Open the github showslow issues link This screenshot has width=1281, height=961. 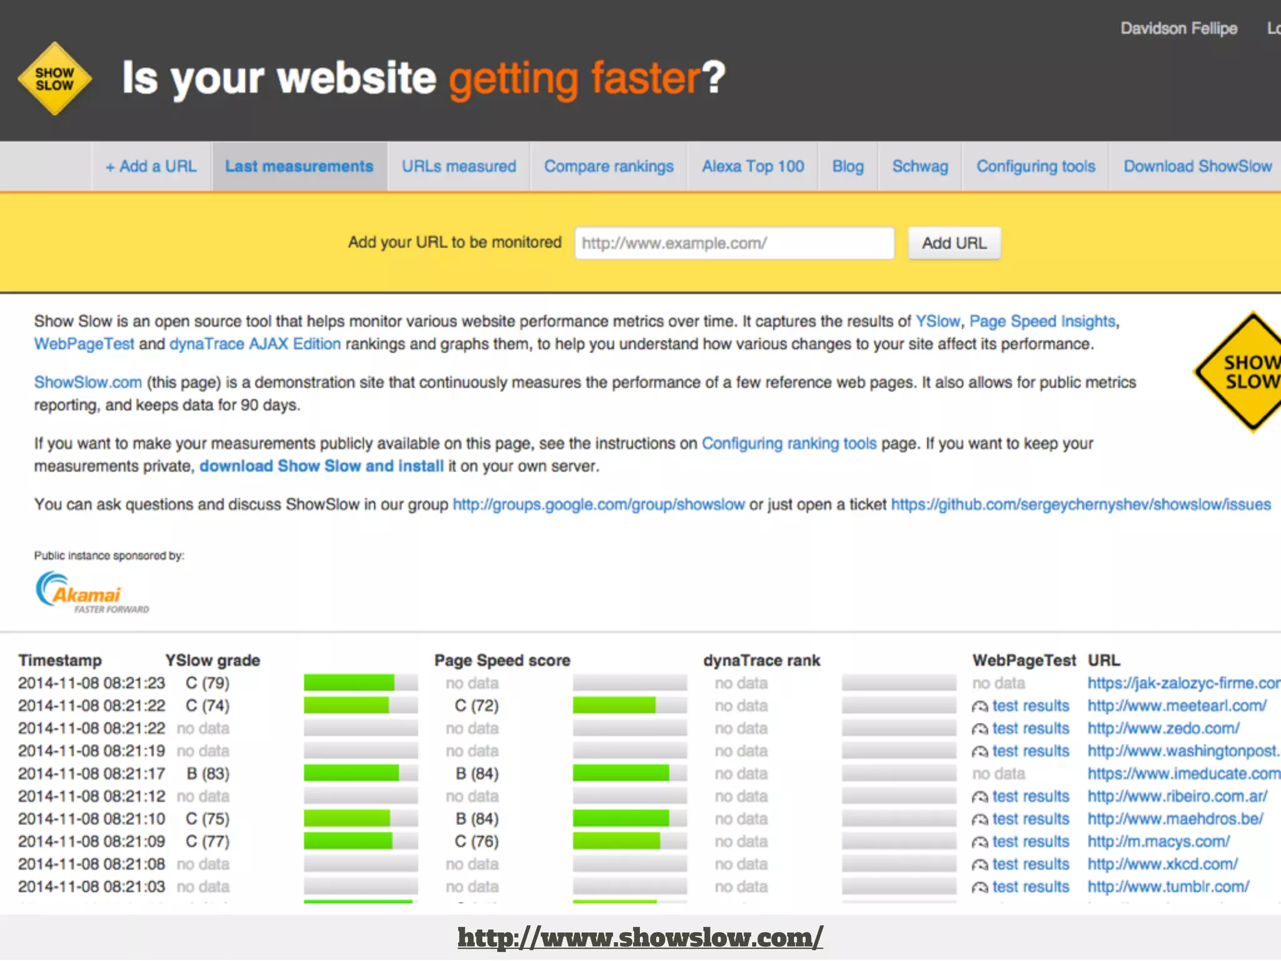[1081, 504]
